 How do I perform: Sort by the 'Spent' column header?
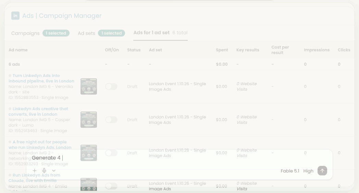pos(222,50)
